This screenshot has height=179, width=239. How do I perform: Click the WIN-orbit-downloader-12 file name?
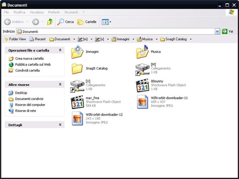104,115
